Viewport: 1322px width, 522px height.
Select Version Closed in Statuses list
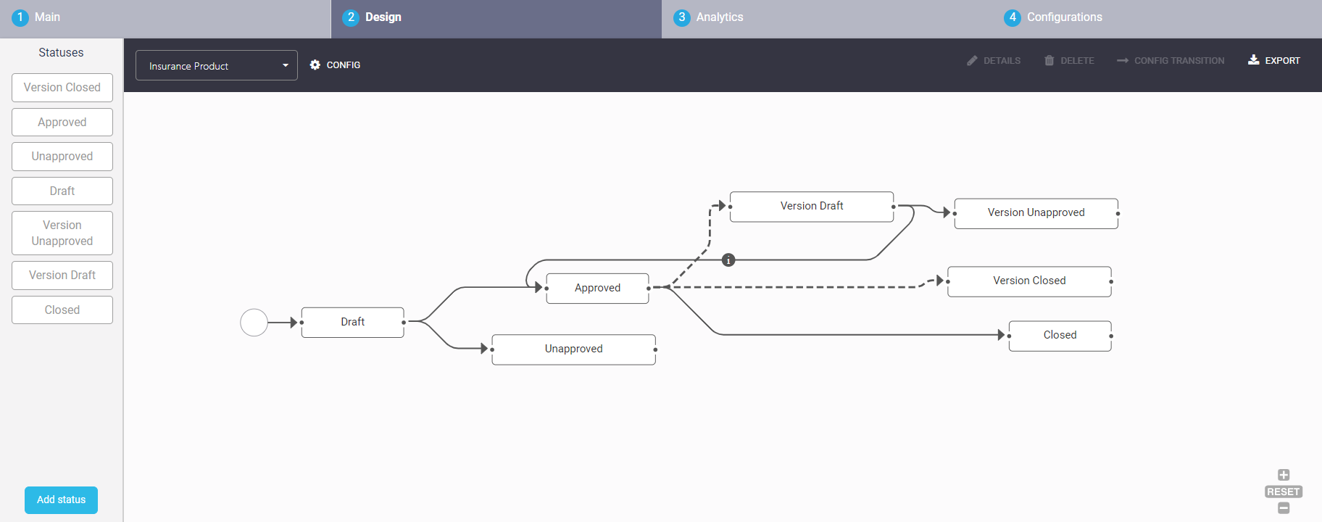pos(62,88)
